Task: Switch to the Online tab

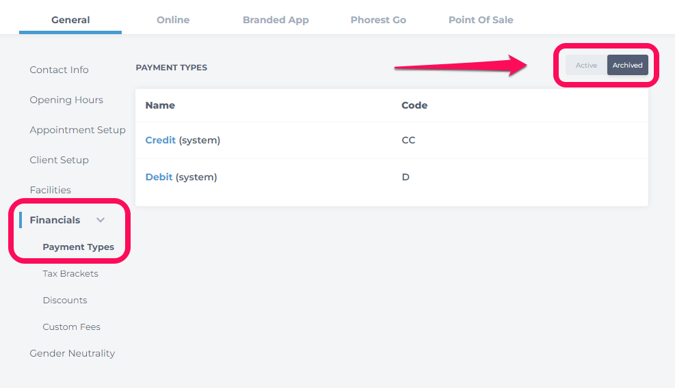Action: 173,20
